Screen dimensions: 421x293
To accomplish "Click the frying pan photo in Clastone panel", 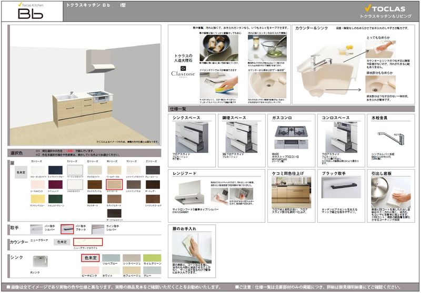I will pyautogui.click(x=219, y=48).
